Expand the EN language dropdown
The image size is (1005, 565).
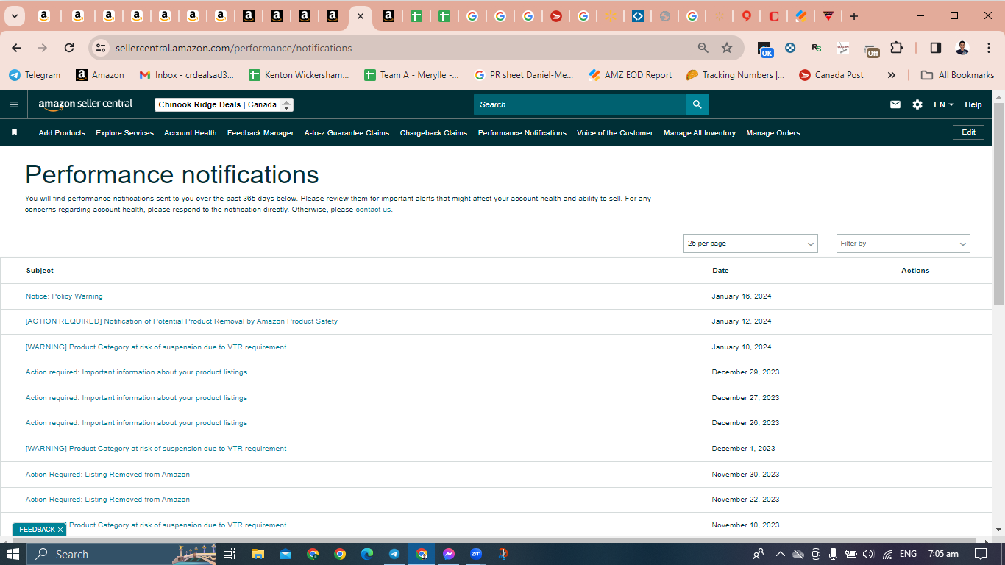(943, 104)
